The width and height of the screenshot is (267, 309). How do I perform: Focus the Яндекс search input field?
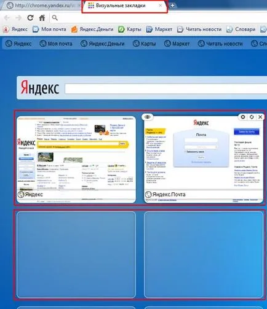(165, 88)
